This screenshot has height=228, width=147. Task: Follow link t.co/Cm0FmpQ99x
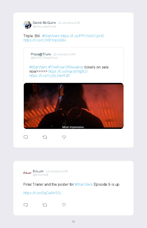point(45,40)
